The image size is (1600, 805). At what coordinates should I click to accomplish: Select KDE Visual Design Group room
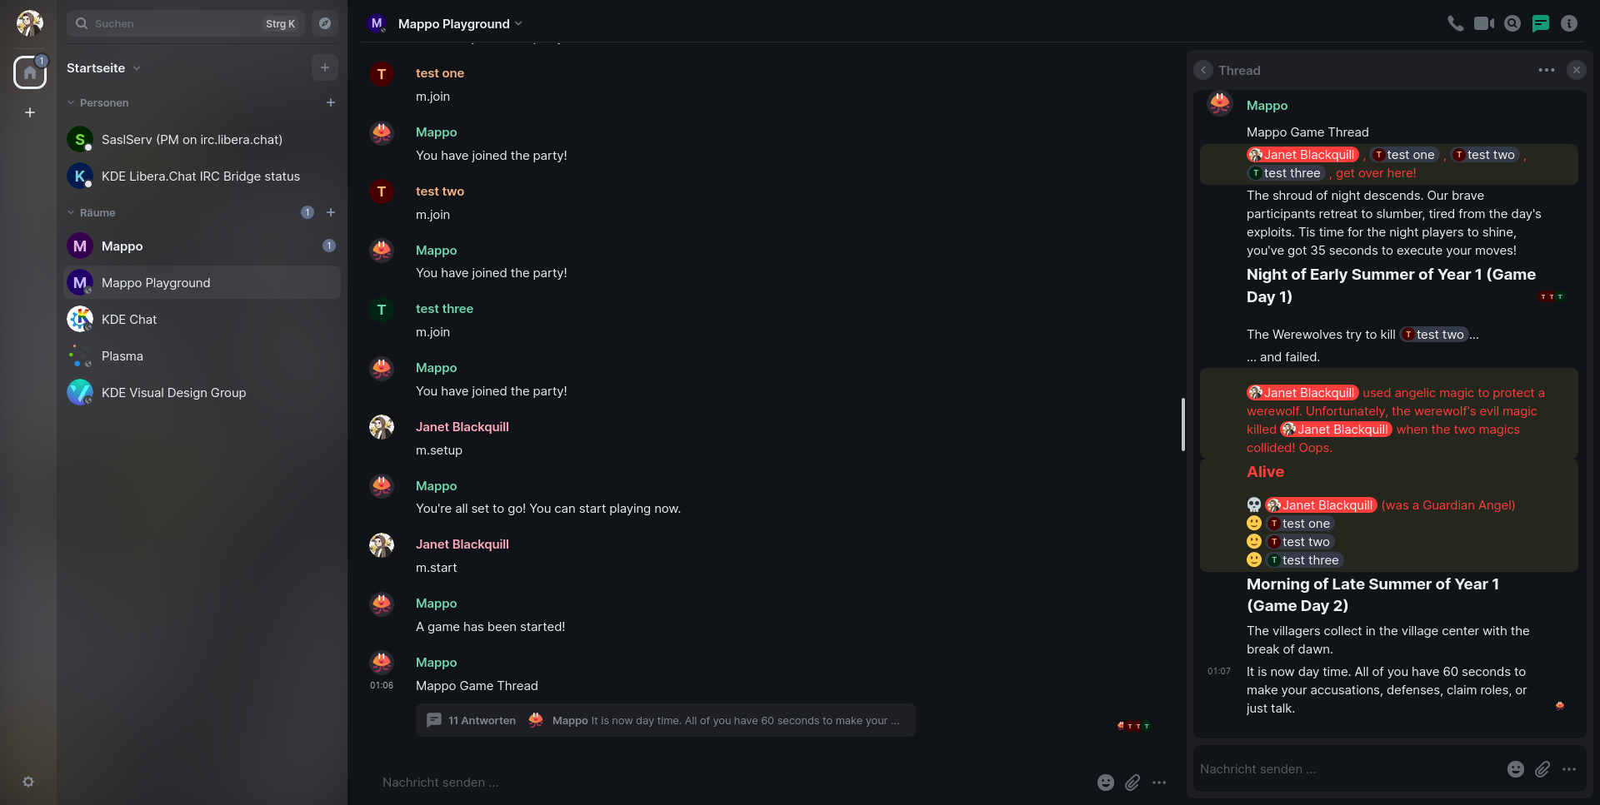click(x=173, y=393)
